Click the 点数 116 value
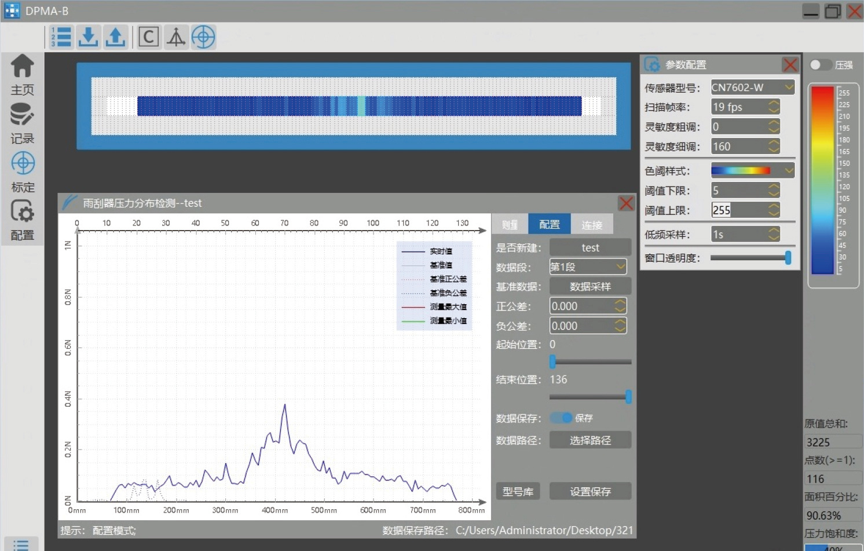The height and width of the screenshot is (551, 864). (833, 479)
